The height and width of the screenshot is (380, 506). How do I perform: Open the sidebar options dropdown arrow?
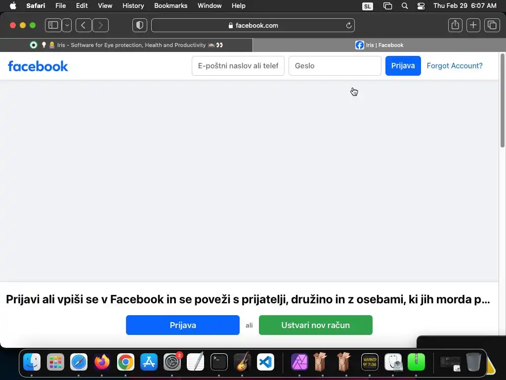67,25
